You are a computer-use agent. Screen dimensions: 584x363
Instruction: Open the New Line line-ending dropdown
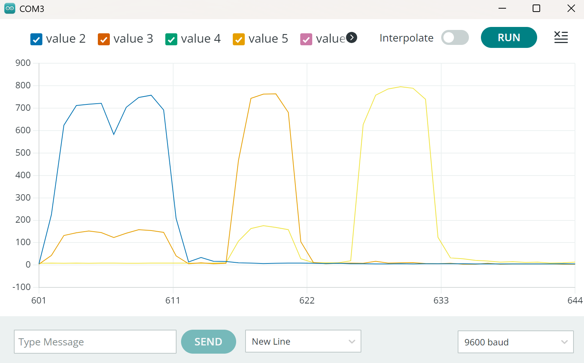coord(303,341)
